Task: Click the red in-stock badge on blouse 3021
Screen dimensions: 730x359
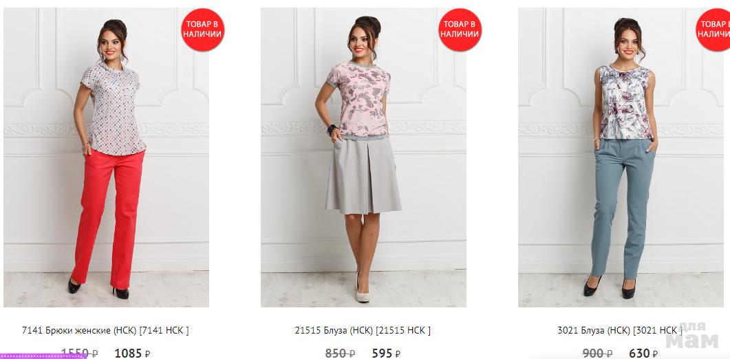Action: click(x=713, y=30)
